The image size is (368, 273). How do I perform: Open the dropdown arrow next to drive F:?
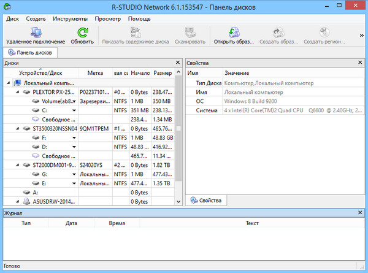(x=74, y=139)
